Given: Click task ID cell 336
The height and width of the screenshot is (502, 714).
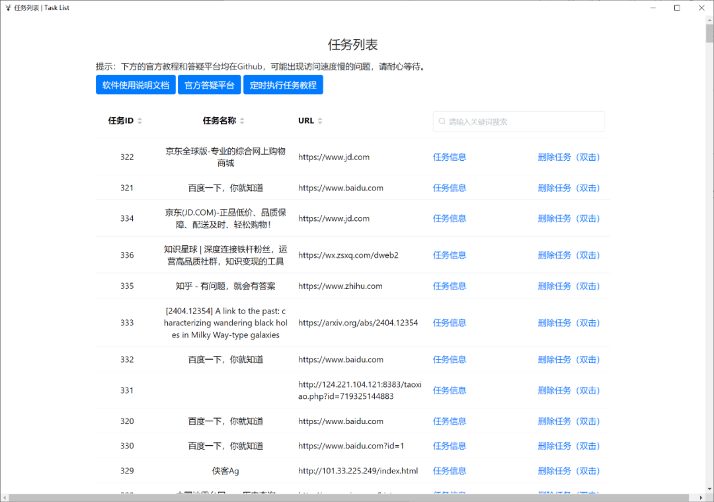Looking at the screenshot, I should 127,255.
